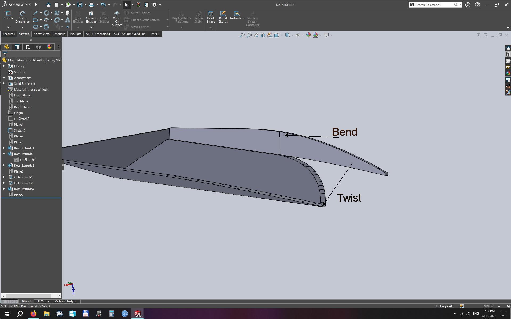
Task: Open the View Orientation dropdown
Action: pos(278,35)
